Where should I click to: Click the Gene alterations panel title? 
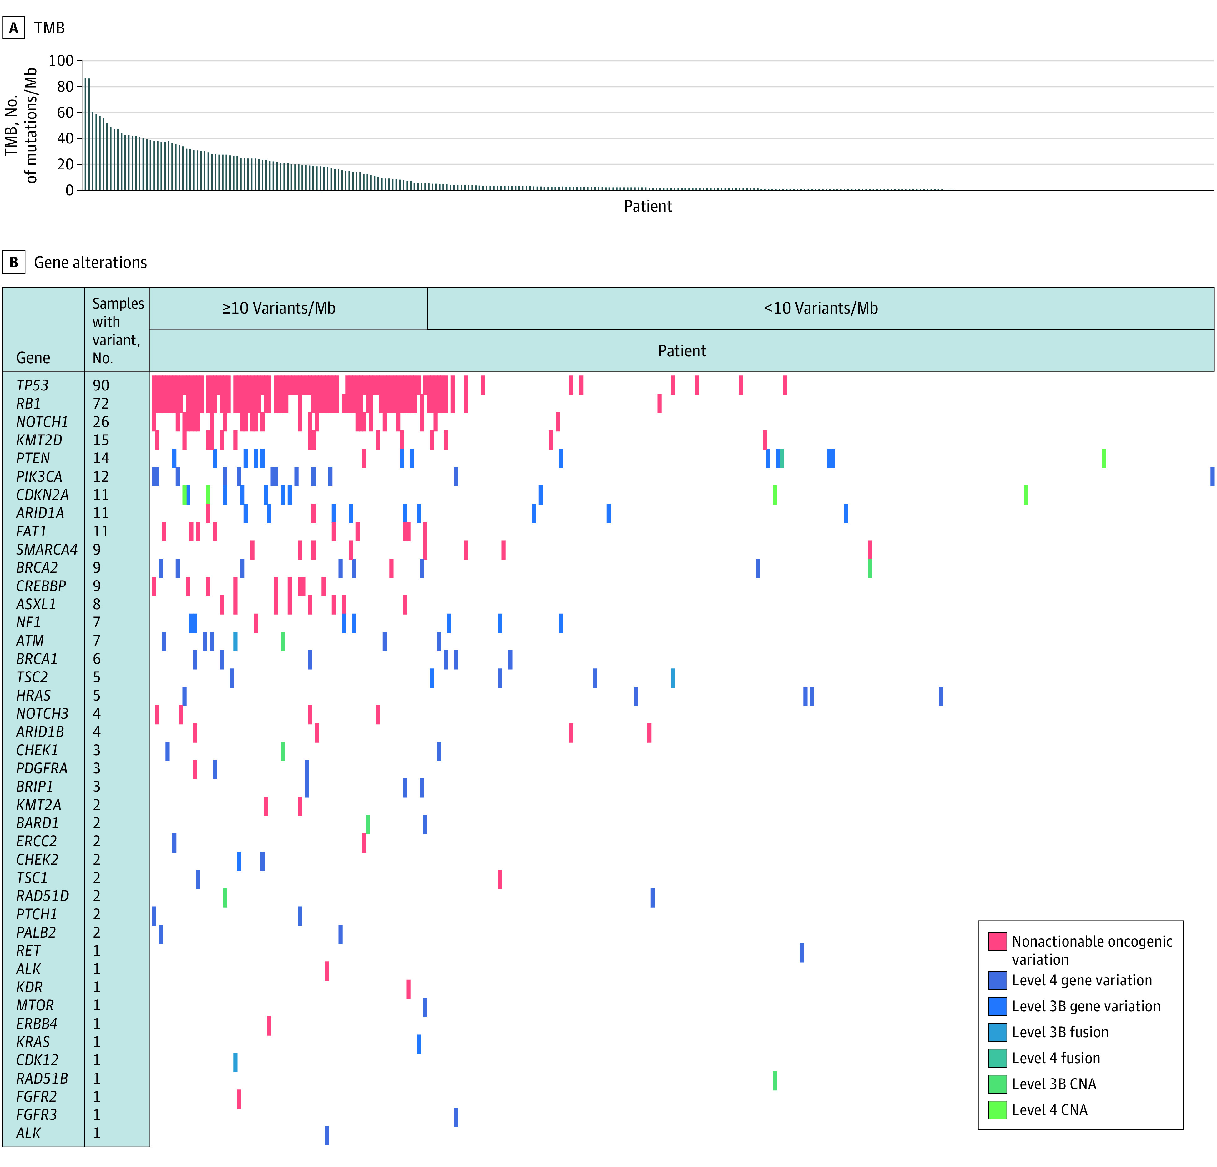point(90,262)
